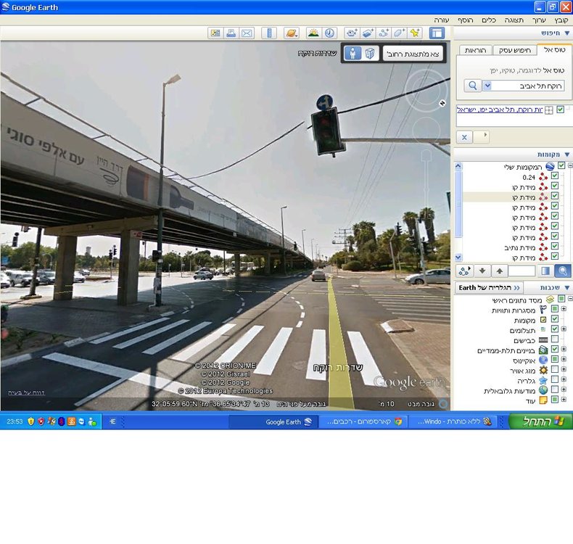Uncheck the search result checkbox
The image size is (573, 544).
[x=560, y=110]
